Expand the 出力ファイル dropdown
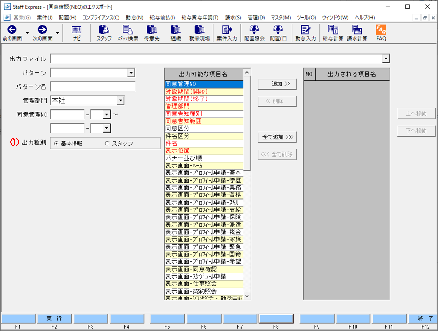Image resolution: width=438 pixels, height=331 pixels. 386,59
